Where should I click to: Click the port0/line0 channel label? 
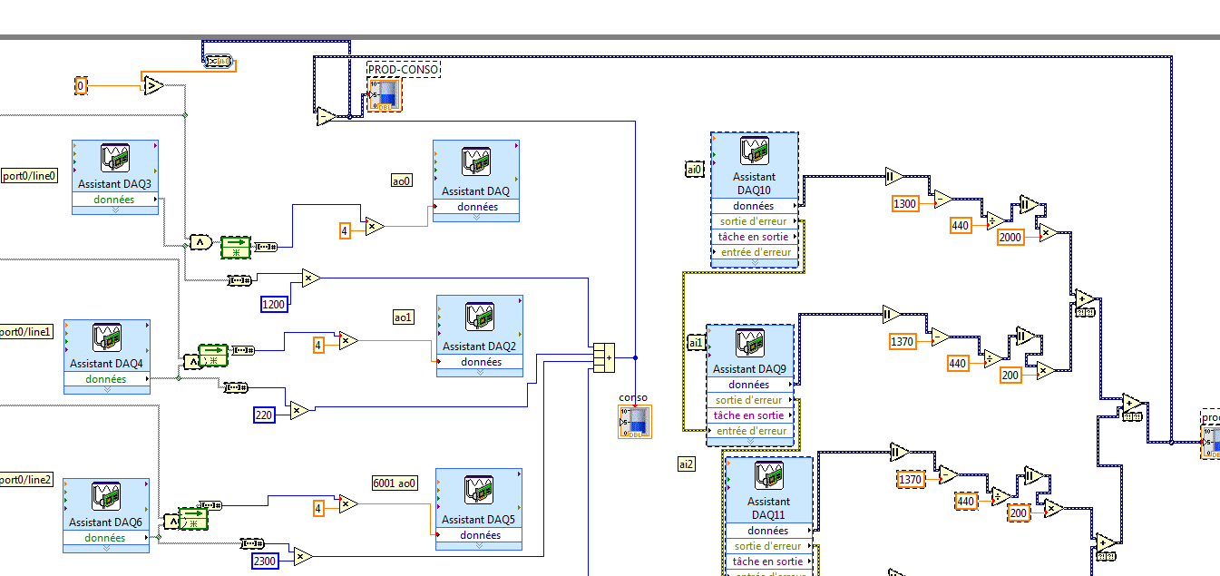coord(29,176)
